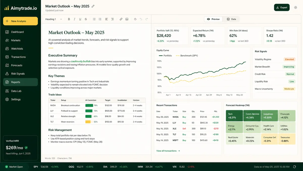This screenshot has height=171, width=303.
Task: Click the Moderate macro uncertainty badge
Action: tap(289, 89)
